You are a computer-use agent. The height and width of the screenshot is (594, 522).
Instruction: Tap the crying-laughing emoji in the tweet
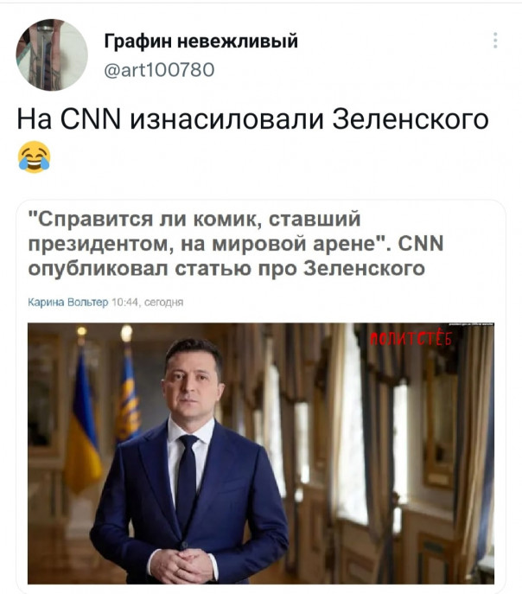tap(34, 156)
